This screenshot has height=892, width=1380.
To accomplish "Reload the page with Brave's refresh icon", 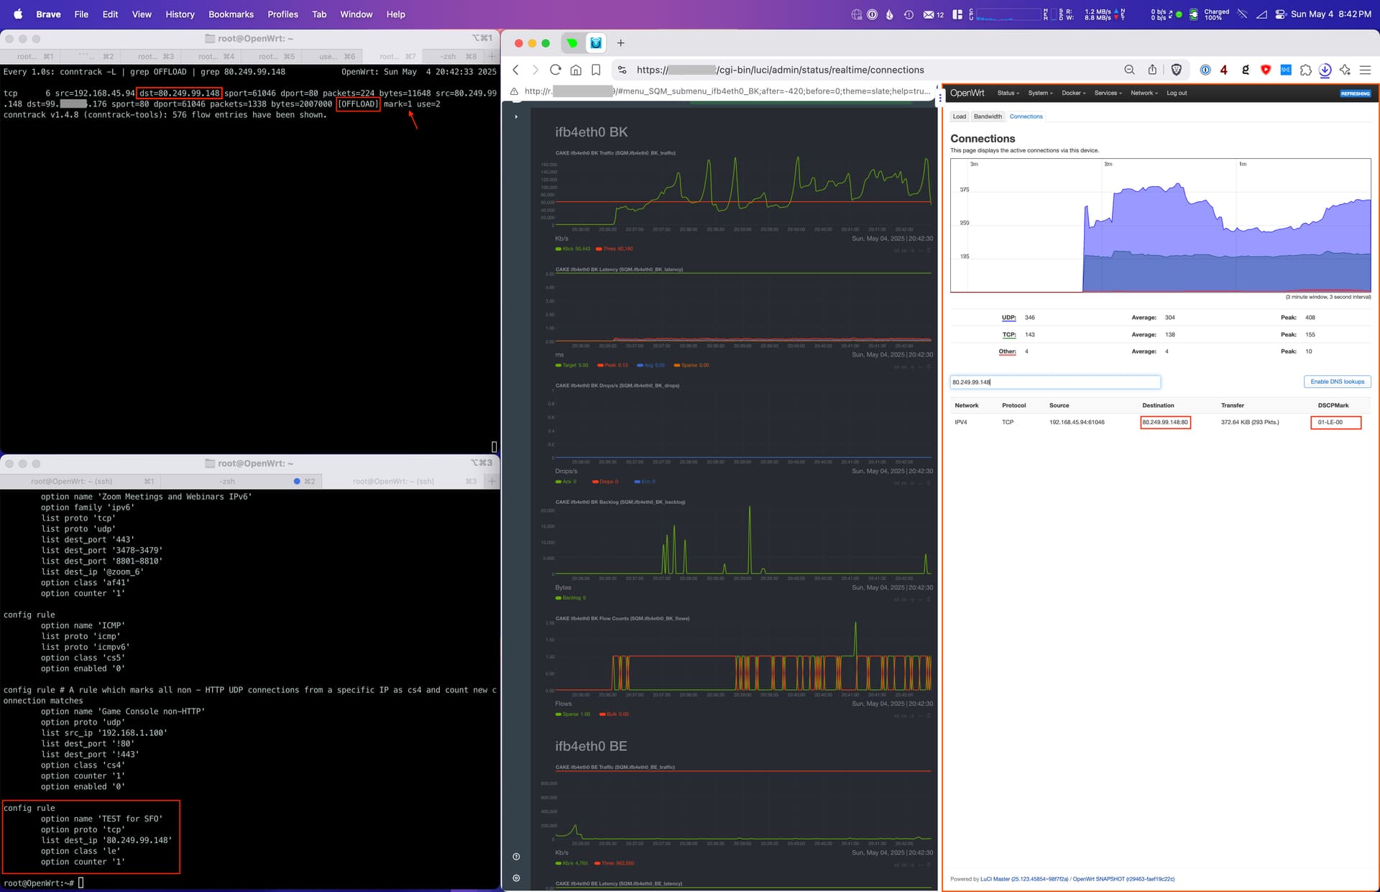I will point(555,70).
